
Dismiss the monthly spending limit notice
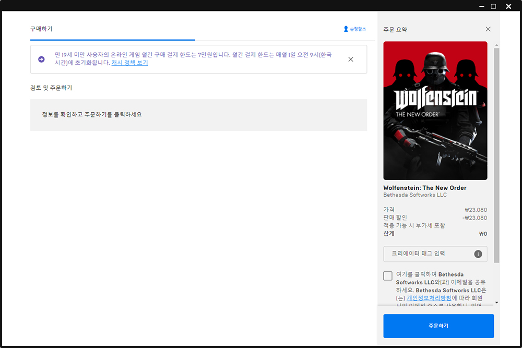pos(351,59)
